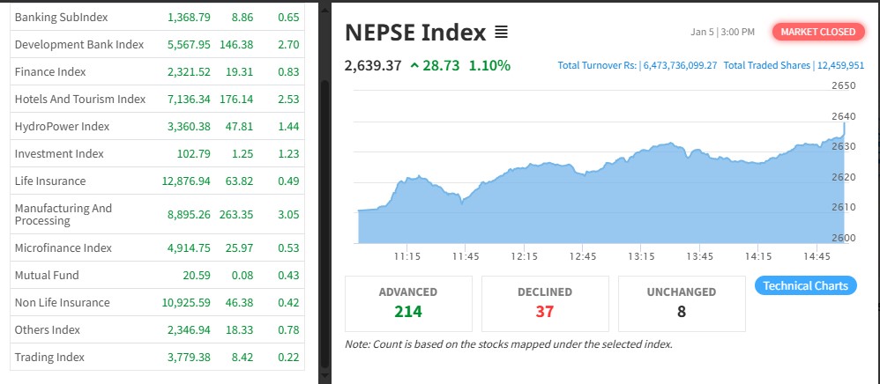Open the NEPSE Index hamburger menu icon

point(501,33)
